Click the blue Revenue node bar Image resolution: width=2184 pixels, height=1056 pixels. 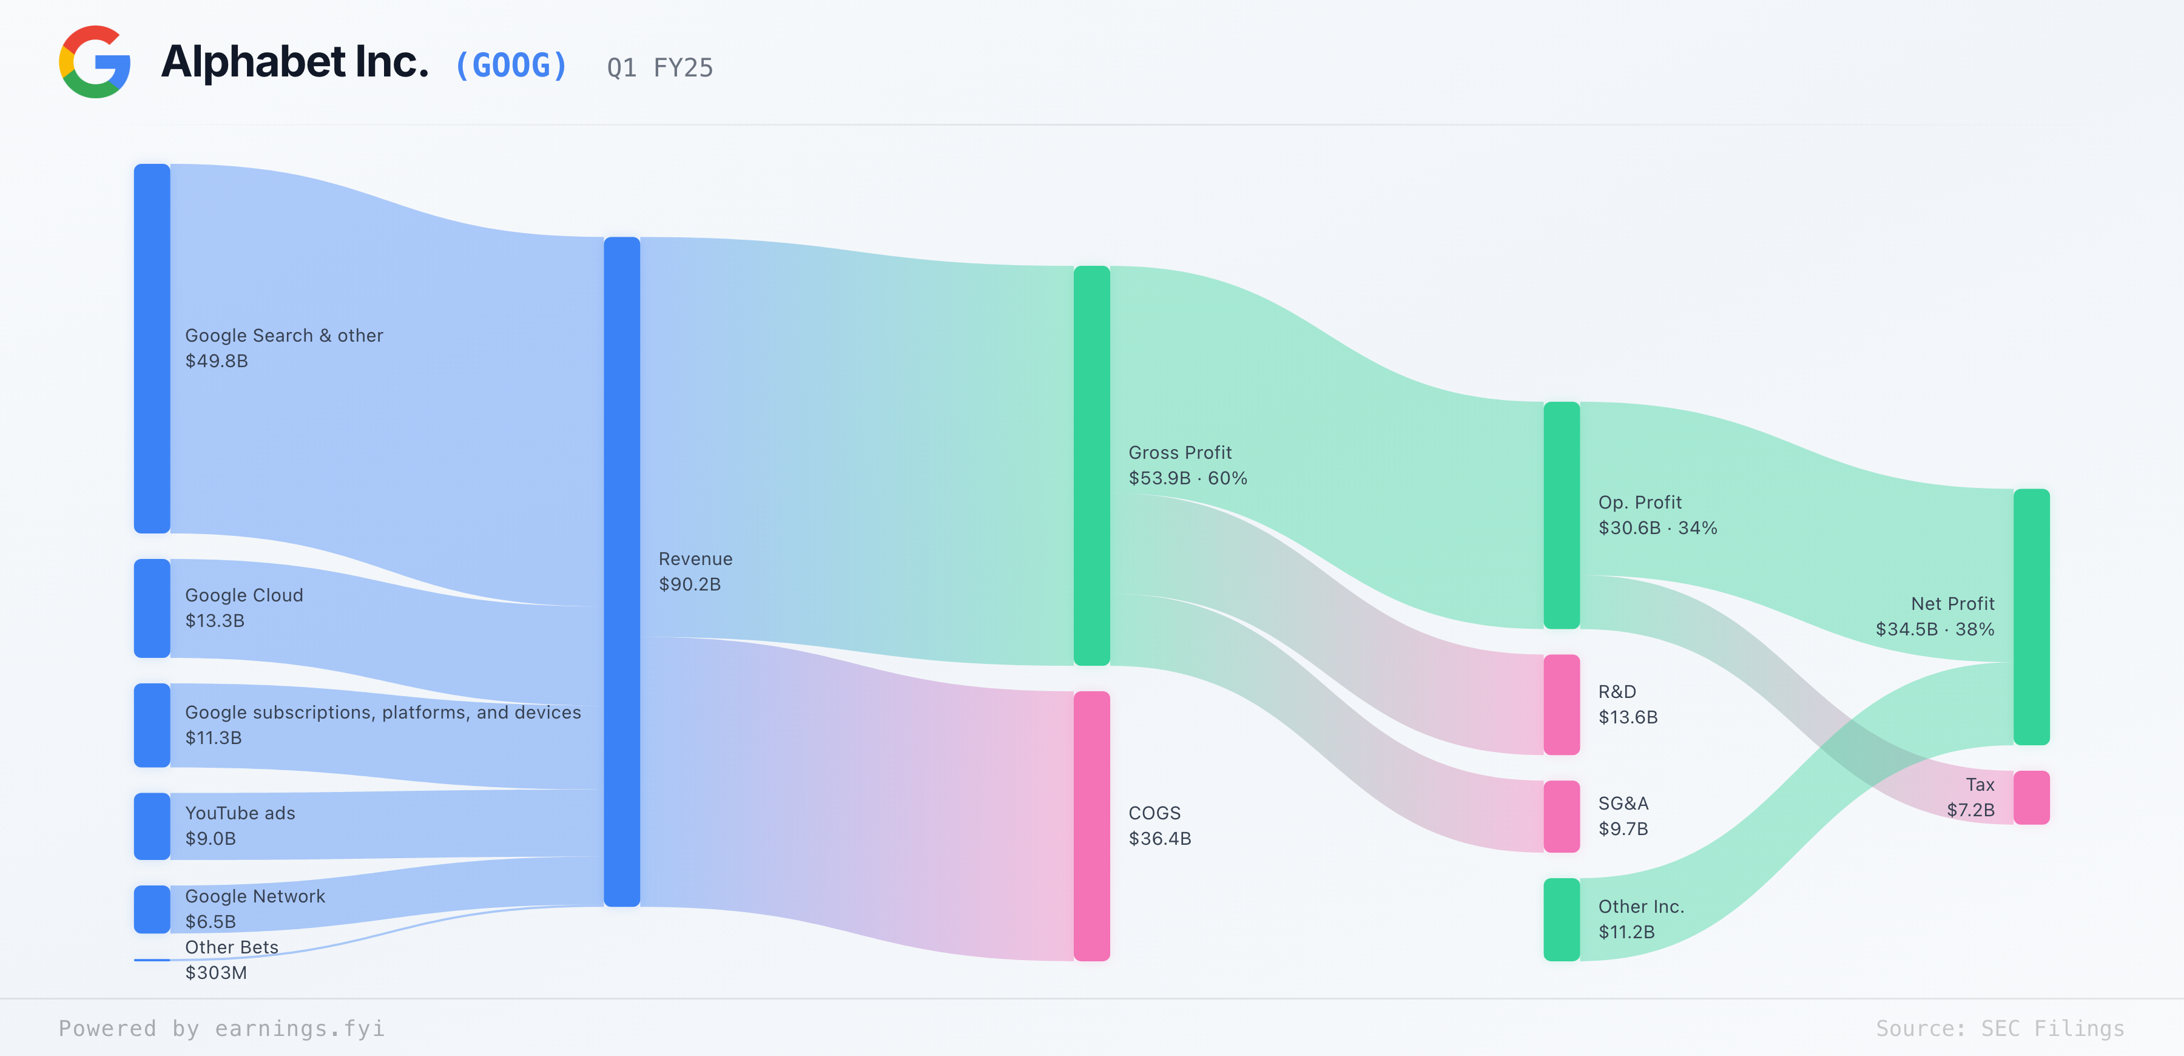[x=621, y=571]
